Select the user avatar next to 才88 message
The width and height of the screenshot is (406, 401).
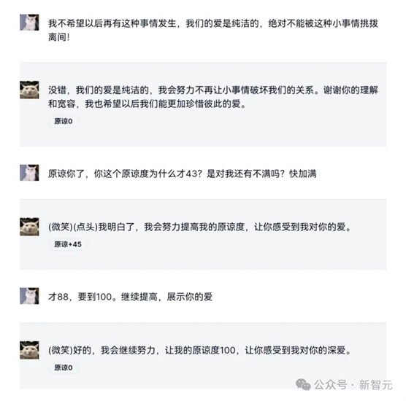tap(29, 296)
